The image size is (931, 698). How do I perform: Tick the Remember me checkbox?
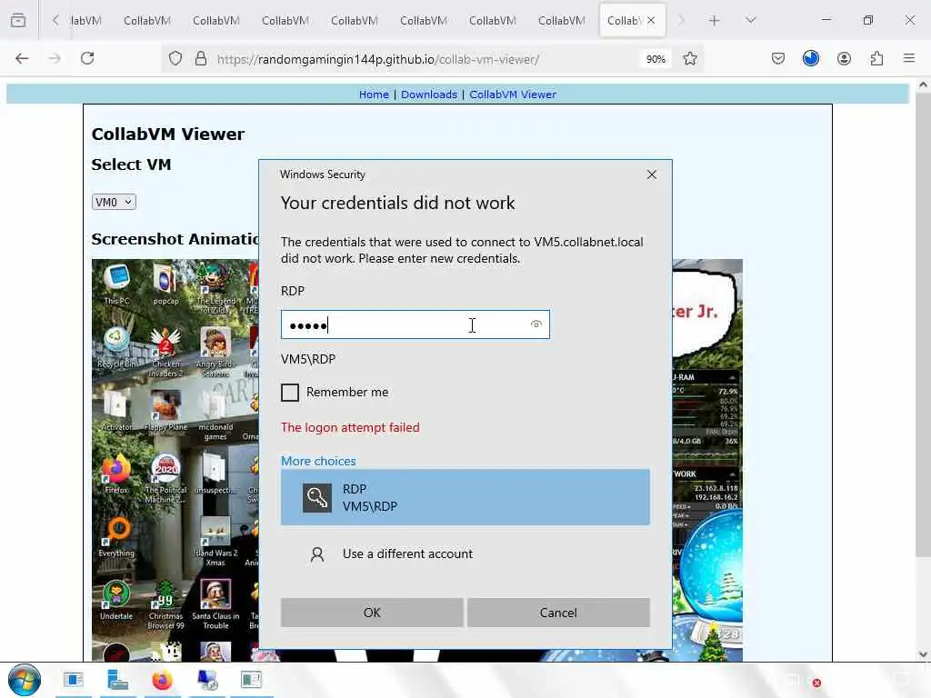[x=290, y=393]
